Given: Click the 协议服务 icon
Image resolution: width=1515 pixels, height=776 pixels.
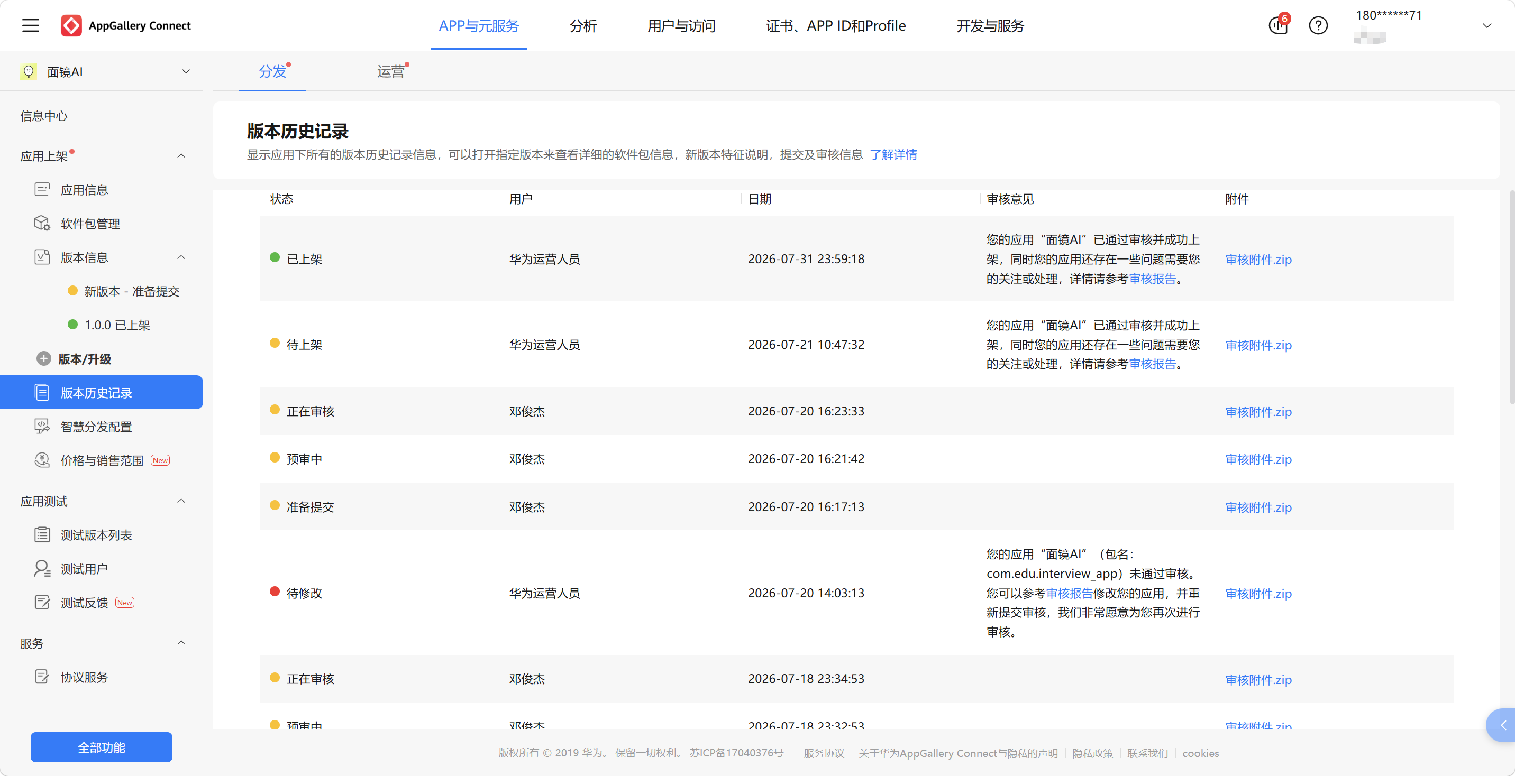Looking at the screenshot, I should tap(42, 677).
